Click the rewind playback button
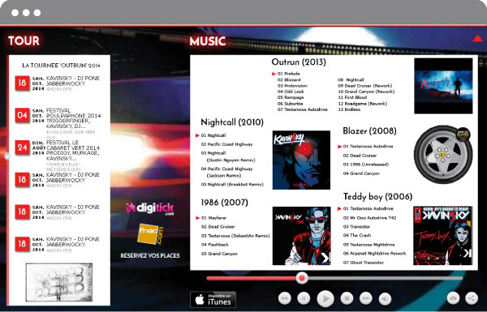 coord(285,298)
